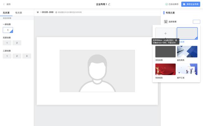Choose the 扁平汇报 background thumbnail

click(187, 69)
